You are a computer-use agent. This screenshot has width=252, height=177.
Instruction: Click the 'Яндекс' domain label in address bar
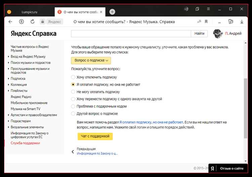[x=55, y=22]
